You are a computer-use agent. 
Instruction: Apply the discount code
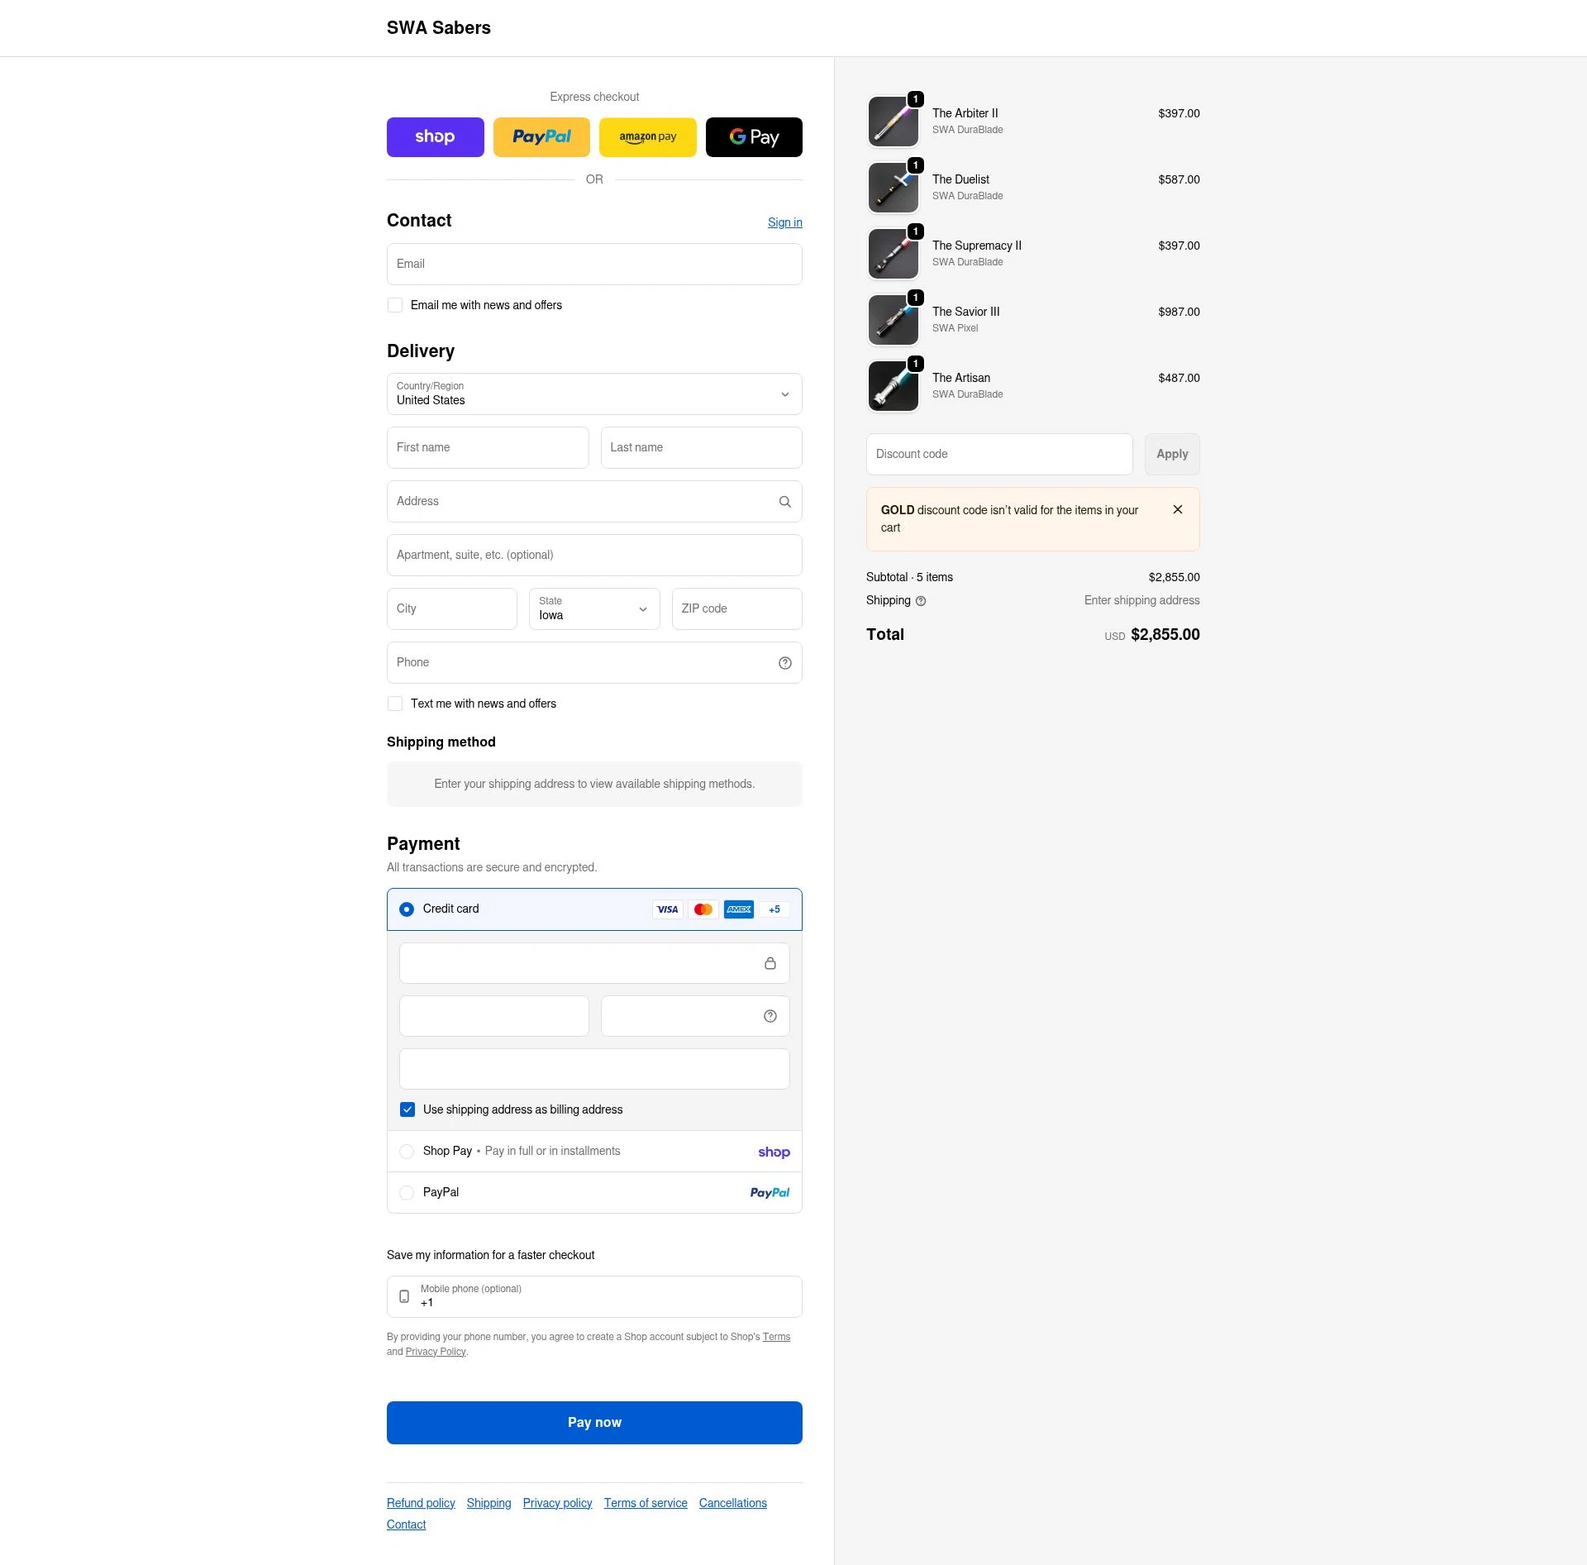1172,454
